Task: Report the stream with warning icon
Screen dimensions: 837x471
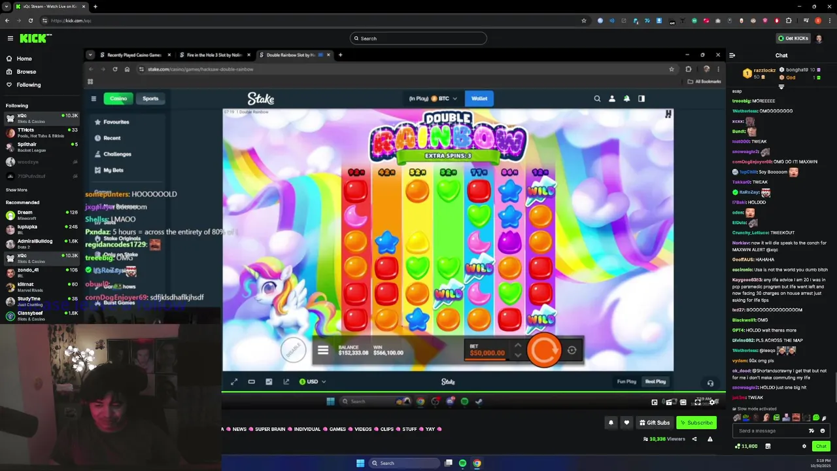Action: (709, 439)
